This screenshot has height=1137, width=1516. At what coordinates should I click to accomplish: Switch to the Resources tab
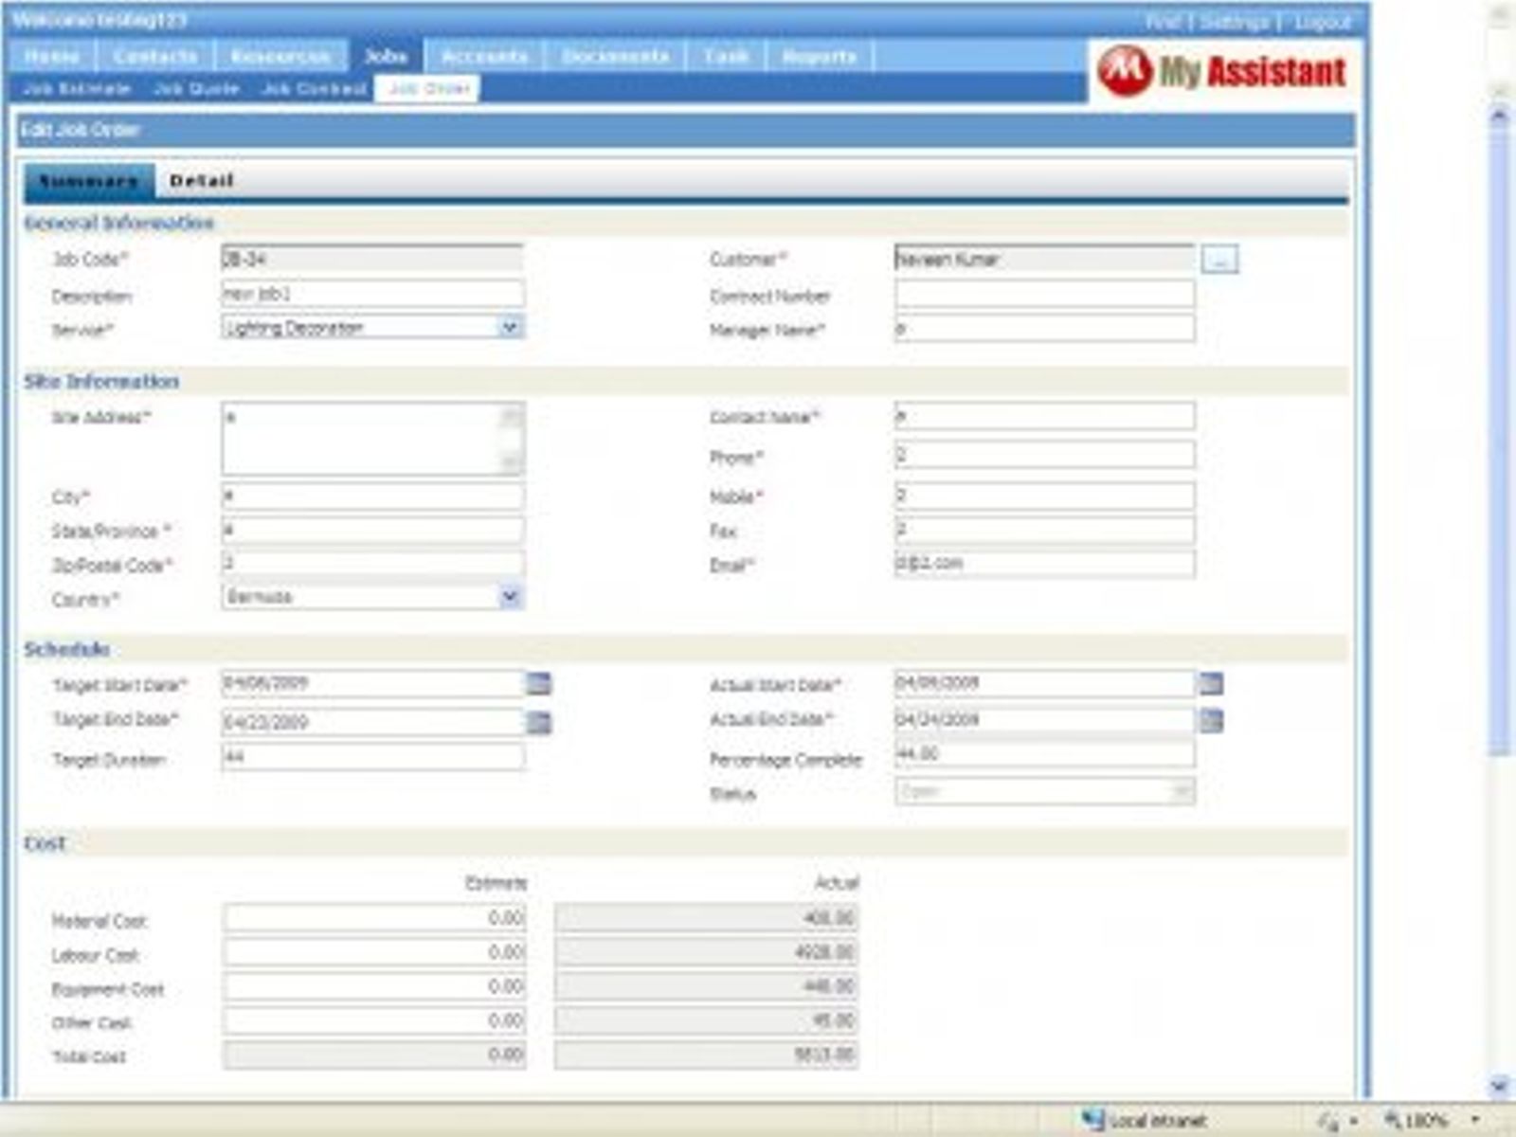(x=280, y=57)
